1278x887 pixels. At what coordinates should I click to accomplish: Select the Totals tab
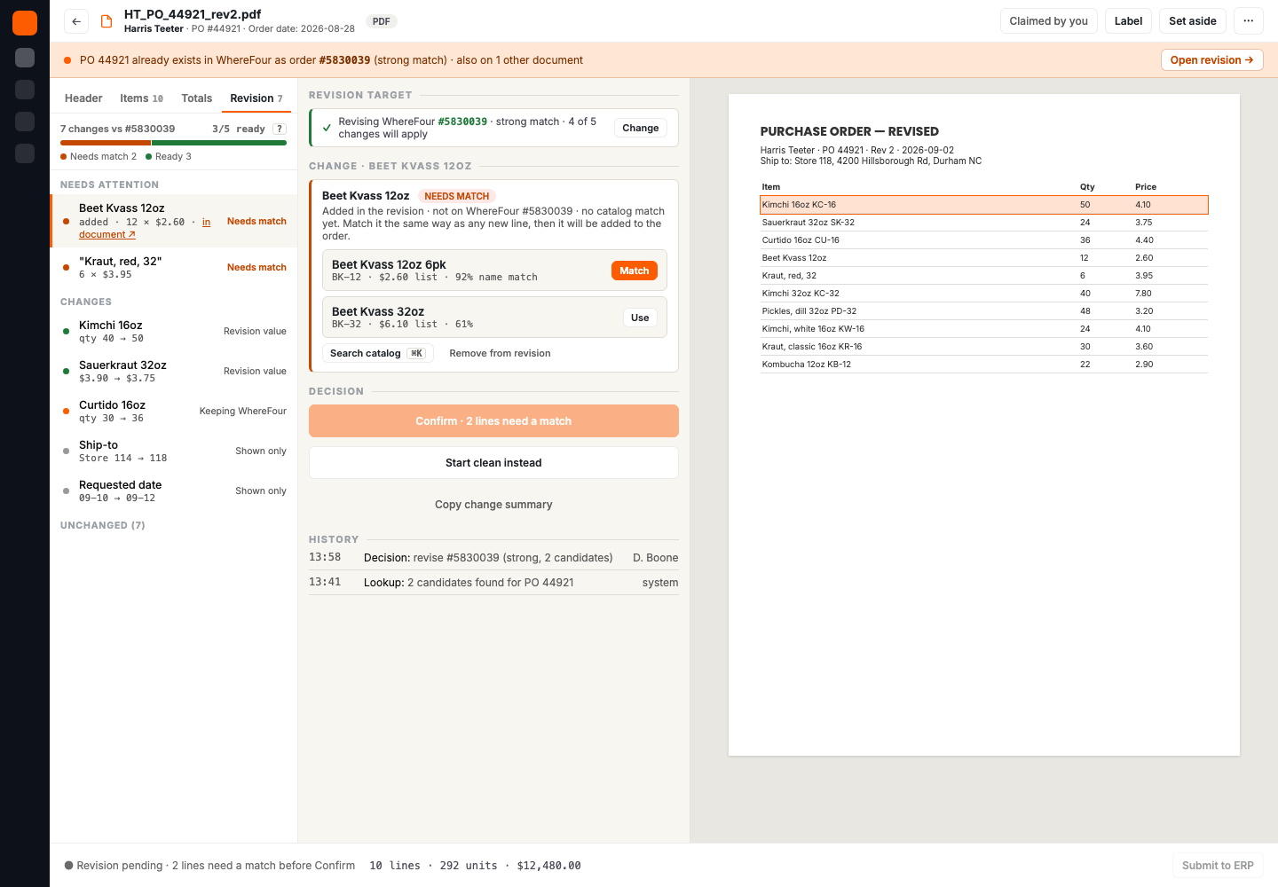coord(197,98)
